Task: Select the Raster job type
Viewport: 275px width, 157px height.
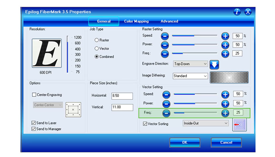Action: point(97,40)
